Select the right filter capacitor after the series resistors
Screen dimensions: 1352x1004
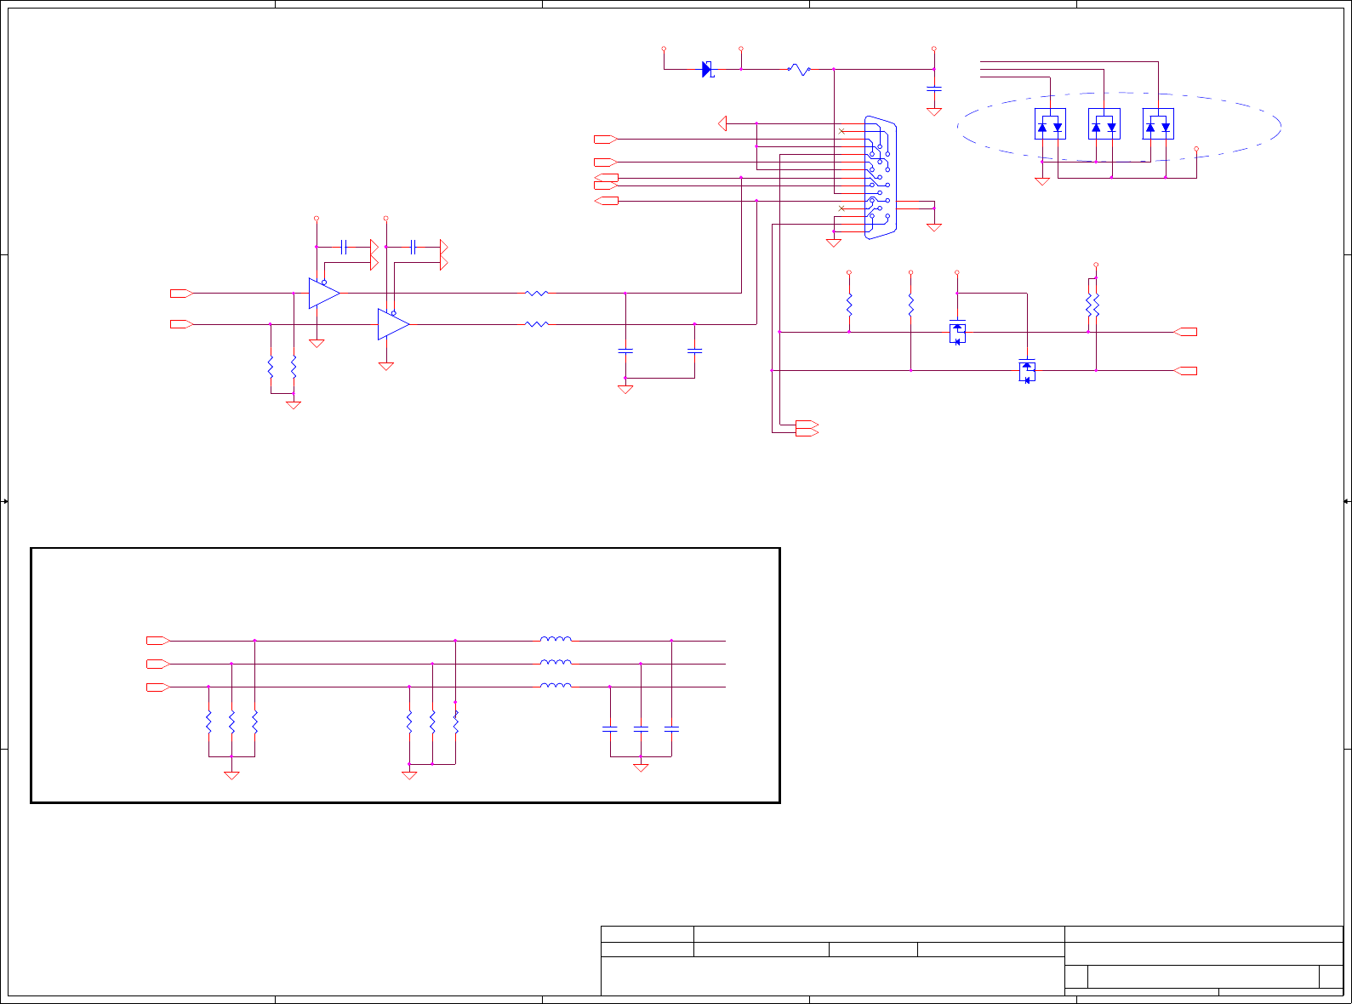694,351
